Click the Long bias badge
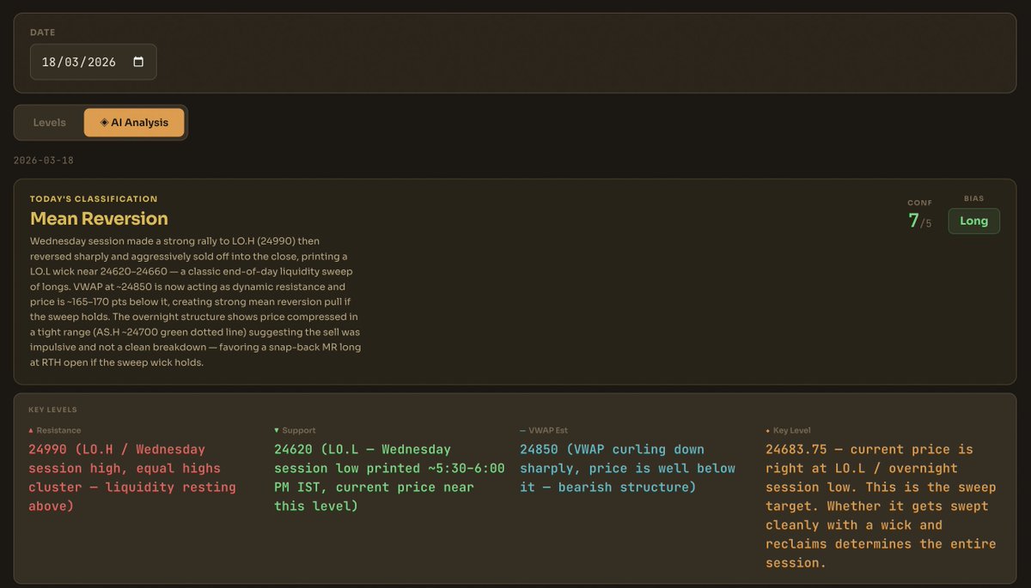 click(973, 221)
